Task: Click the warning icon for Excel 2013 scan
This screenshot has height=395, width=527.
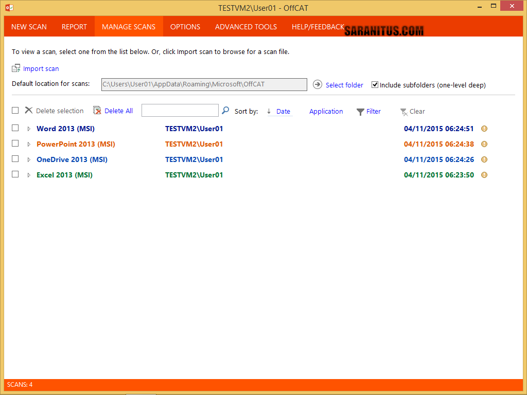Action: pos(484,175)
